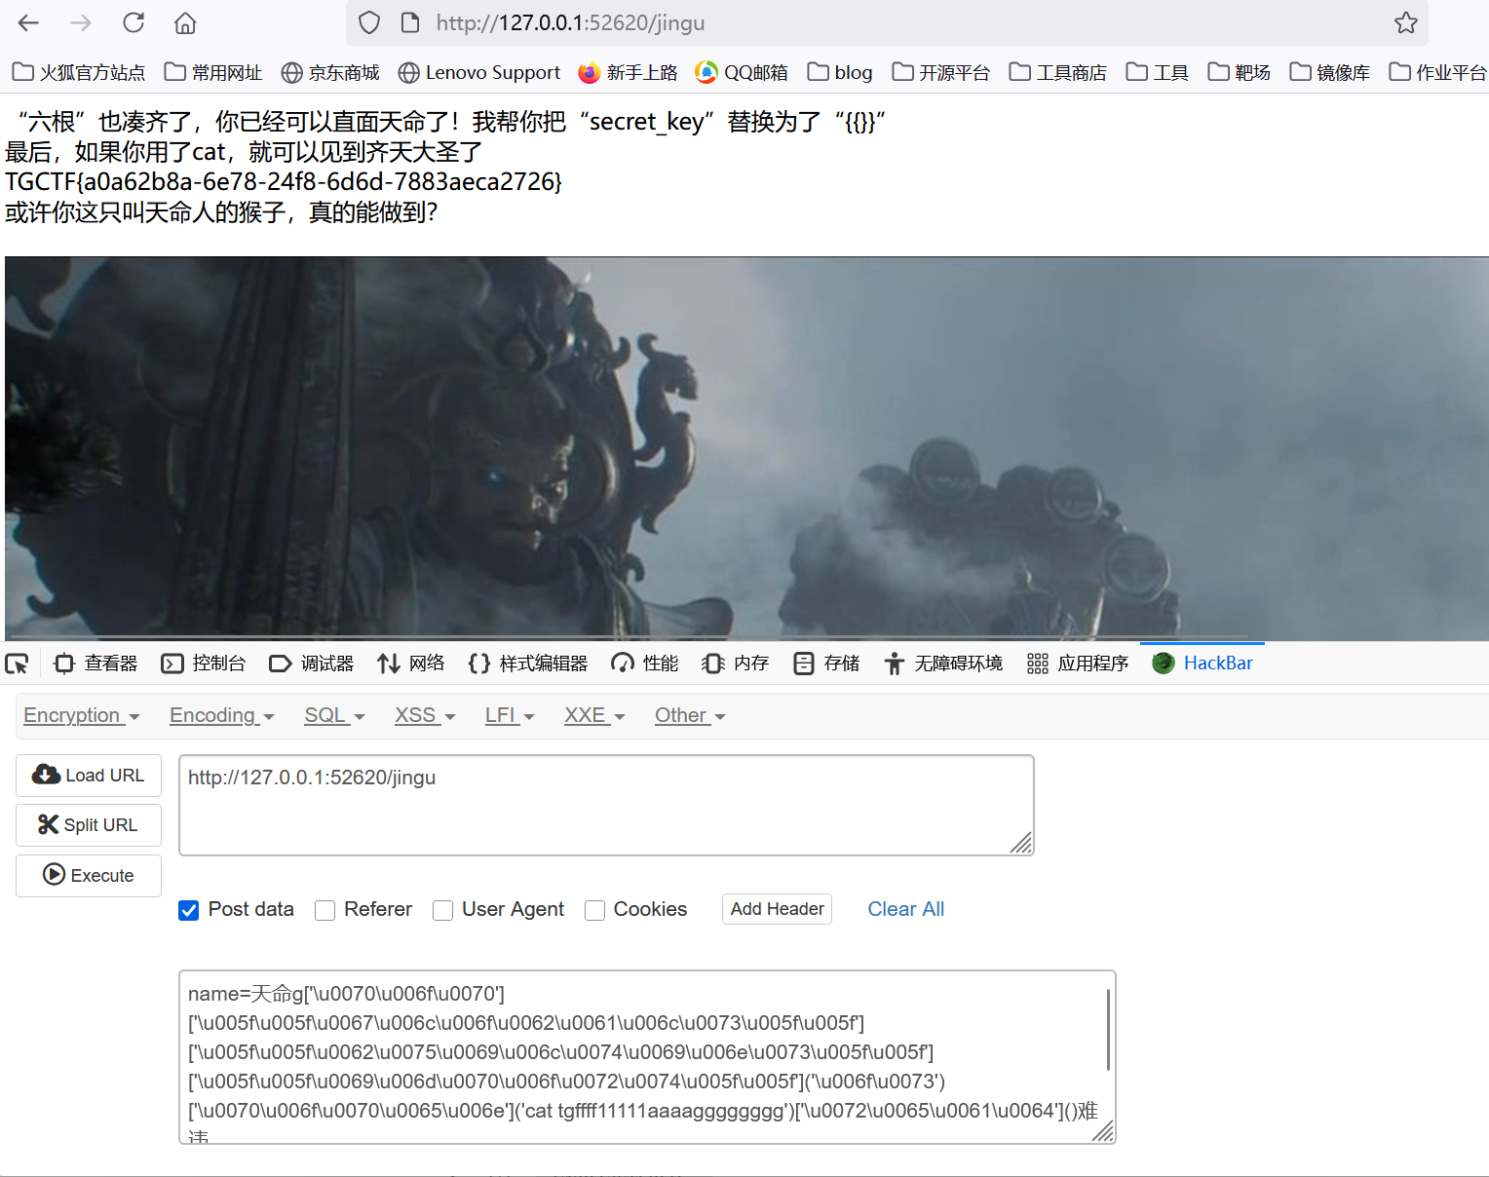Viewport: 1489px width, 1177px height.
Task: Expand the Encoding dropdown menu
Action: [222, 715]
